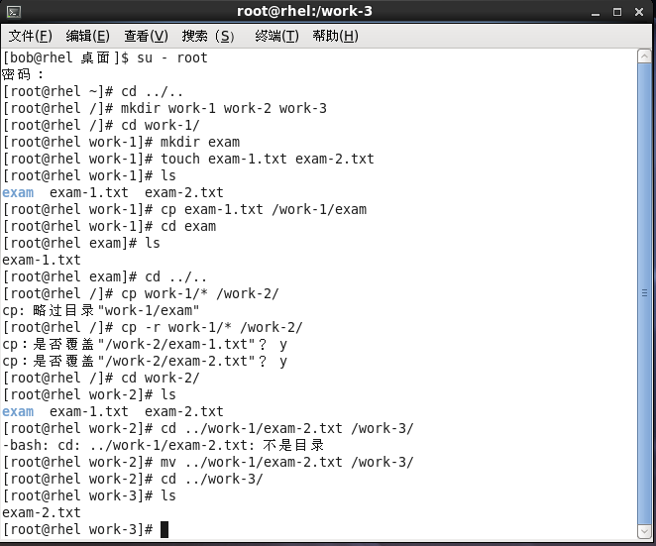Click 'mv ../work-1/exam-2.txt /work-3/' line
The image size is (656, 546).
coord(208,463)
